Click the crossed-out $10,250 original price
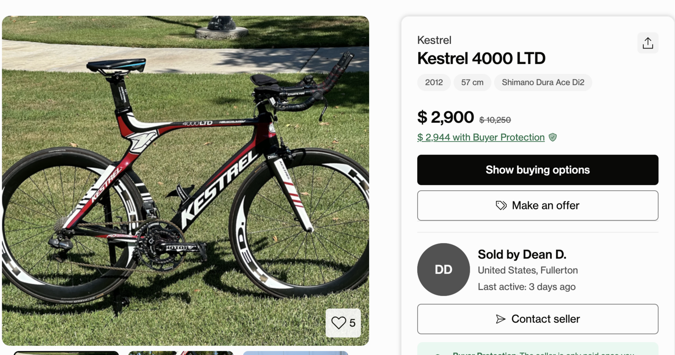The width and height of the screenshot is (675, 355). click(495, 120)
